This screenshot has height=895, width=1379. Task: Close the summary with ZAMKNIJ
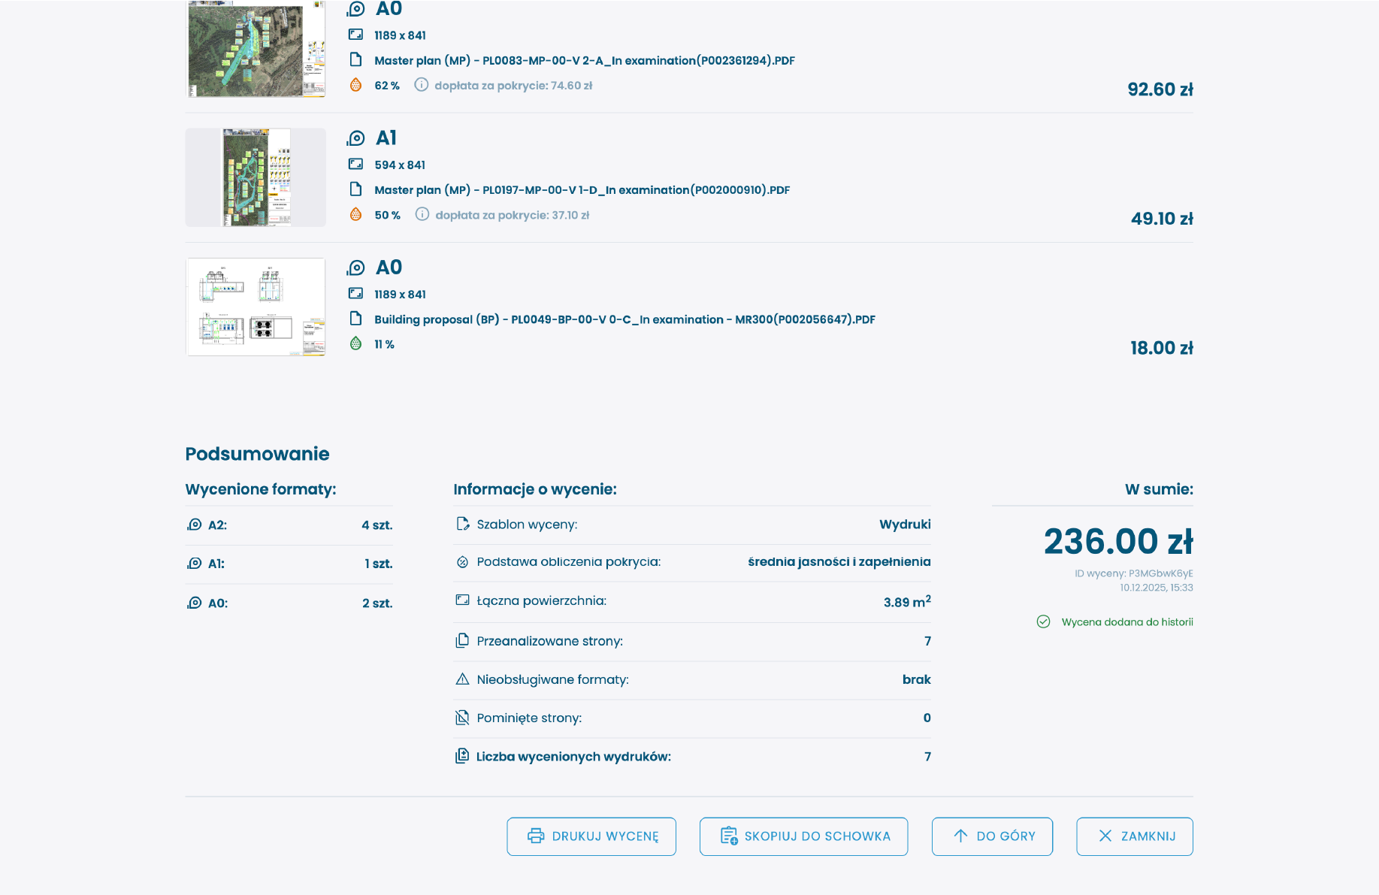tap(1134, 836)
